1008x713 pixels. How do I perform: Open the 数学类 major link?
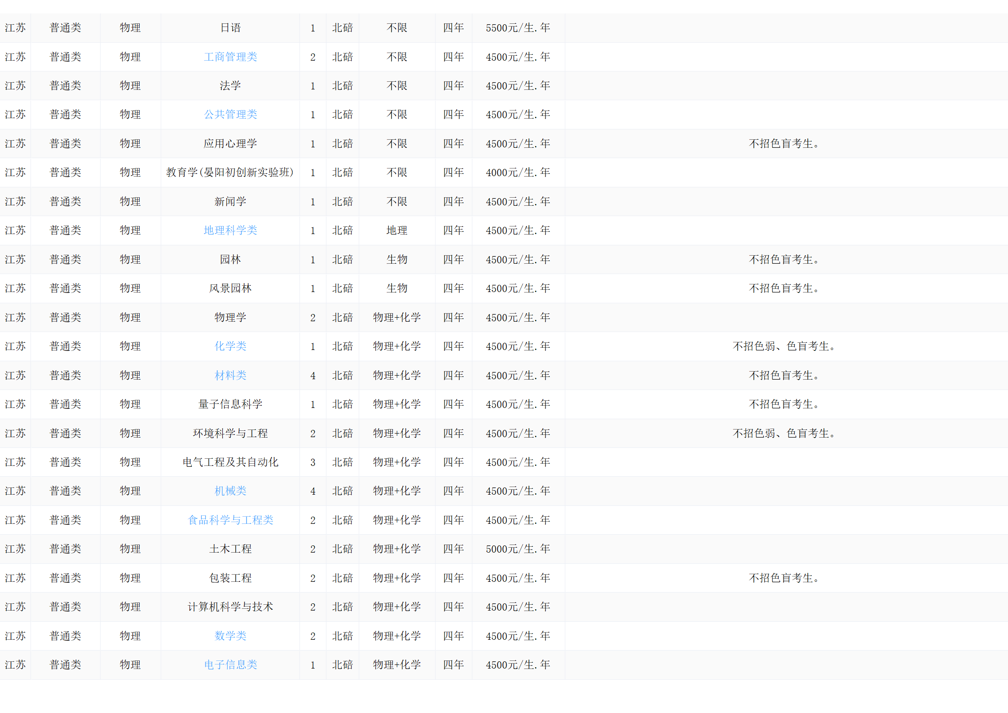[x=230, y=636]
